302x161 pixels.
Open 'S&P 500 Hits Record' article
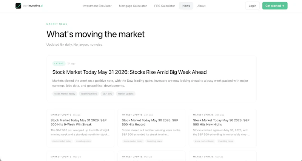click(150, 122)
